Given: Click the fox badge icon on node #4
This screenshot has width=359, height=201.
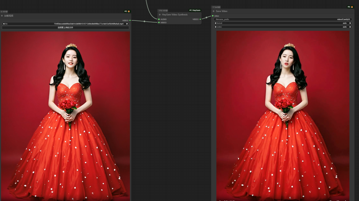Looking at the screenshot, I should [x=352, y=7].
